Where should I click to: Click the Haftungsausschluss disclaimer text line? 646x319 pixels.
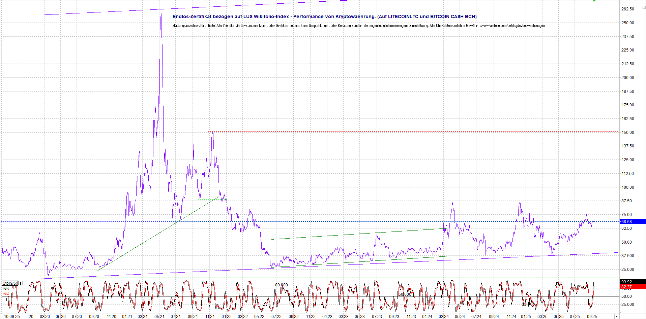tap(303, 26)
